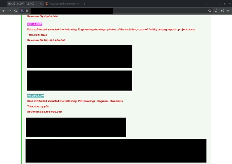
Task: Click the text 'Total size: 89Gb'
Action: point(37,35)
